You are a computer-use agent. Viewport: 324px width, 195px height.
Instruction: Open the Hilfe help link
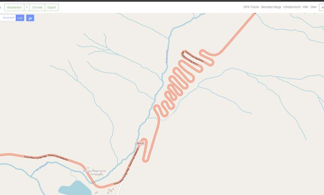(x=305, y=7)
